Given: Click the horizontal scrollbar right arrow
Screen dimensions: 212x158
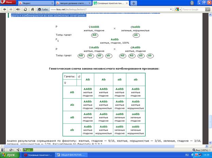Looking at the screenshot, I should [x=207, y=146].
